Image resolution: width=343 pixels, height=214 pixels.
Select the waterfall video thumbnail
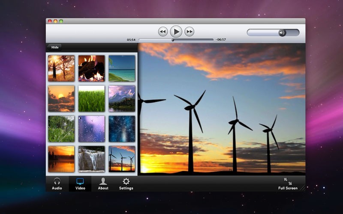click(92, 159)
